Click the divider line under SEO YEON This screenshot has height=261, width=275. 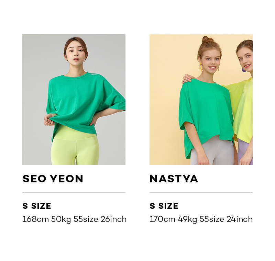pos(74,192)
